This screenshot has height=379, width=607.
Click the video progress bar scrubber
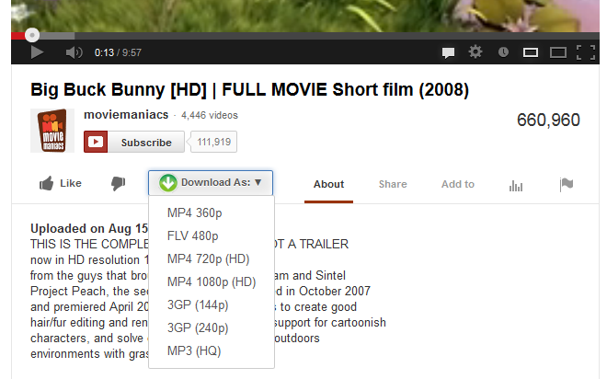[32, 35]
